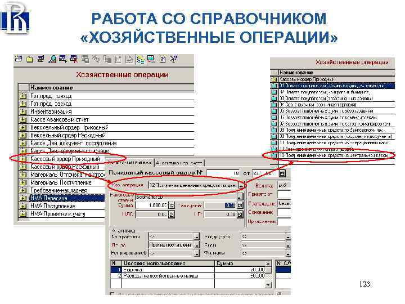Click the table scrollbar up arrow

tap(268, 263)
